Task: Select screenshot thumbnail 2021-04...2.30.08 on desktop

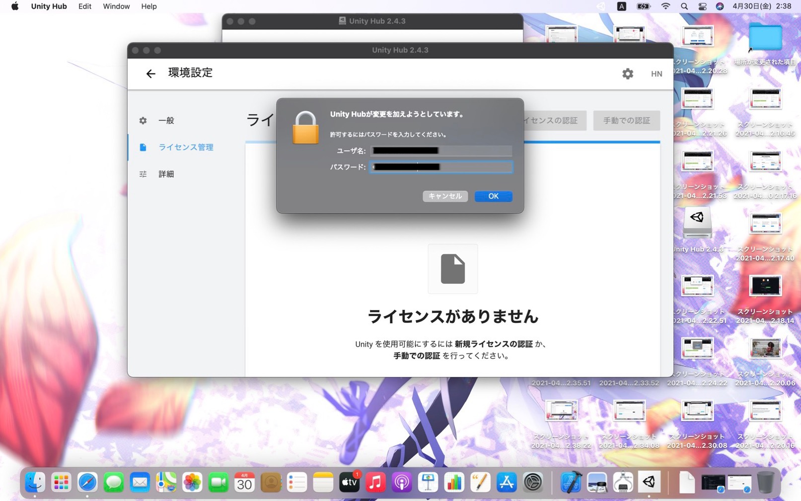Action: click(697, 410)
